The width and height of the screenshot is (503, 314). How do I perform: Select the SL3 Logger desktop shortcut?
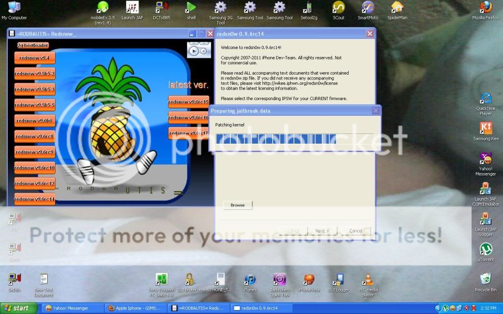338,283
